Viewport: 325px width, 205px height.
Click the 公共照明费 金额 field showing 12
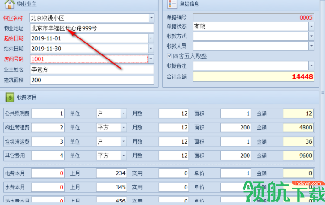click(x=298, y=113)
